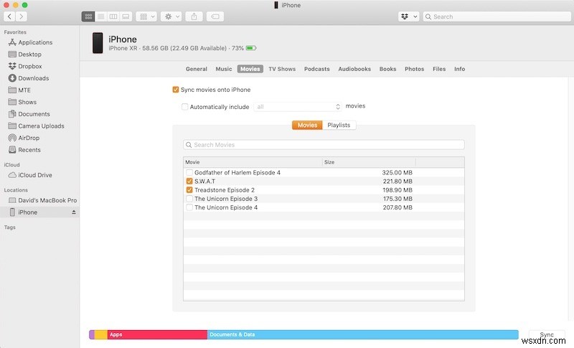Click the Share toolbar icon
The width and height of the screenshot is (574, 348).
(194, 17)
